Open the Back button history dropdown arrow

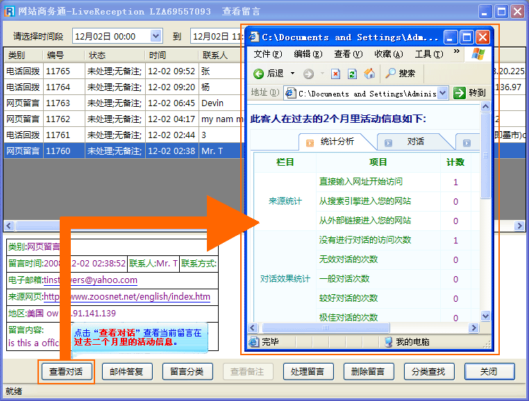coord(292,74)
